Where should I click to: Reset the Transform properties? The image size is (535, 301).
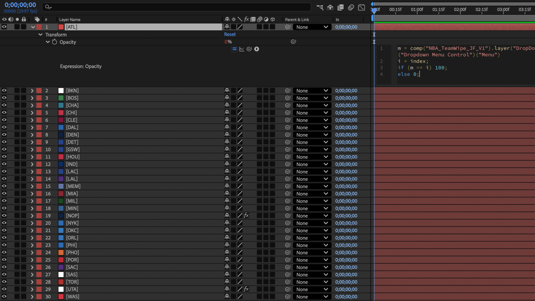tap(230, 34)
